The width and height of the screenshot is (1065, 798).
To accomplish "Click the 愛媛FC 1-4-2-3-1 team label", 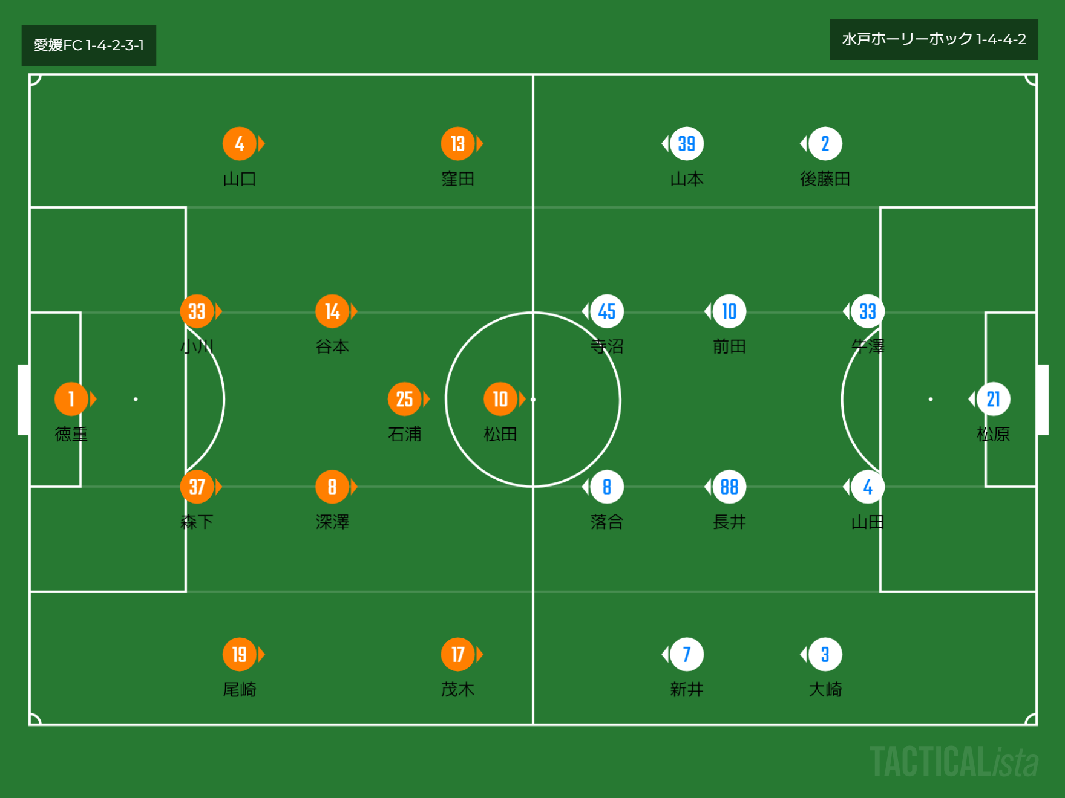I will [x=89, y=45].
